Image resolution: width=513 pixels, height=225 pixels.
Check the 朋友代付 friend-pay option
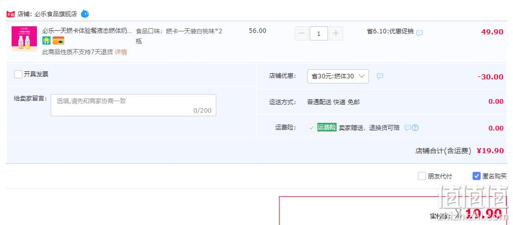(x=422, y=176)
